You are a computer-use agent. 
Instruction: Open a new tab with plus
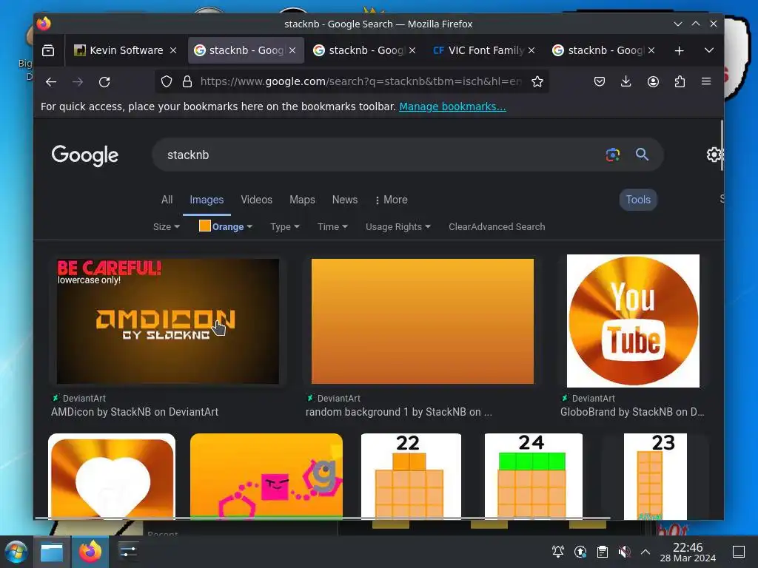point(680,50)
